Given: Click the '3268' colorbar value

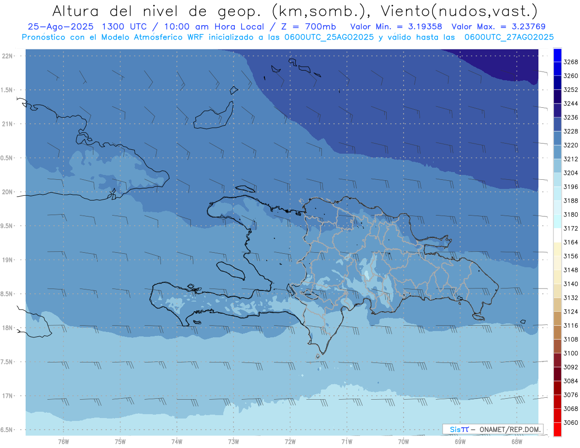Looking at the screenshot, I should tap(571, 62).
